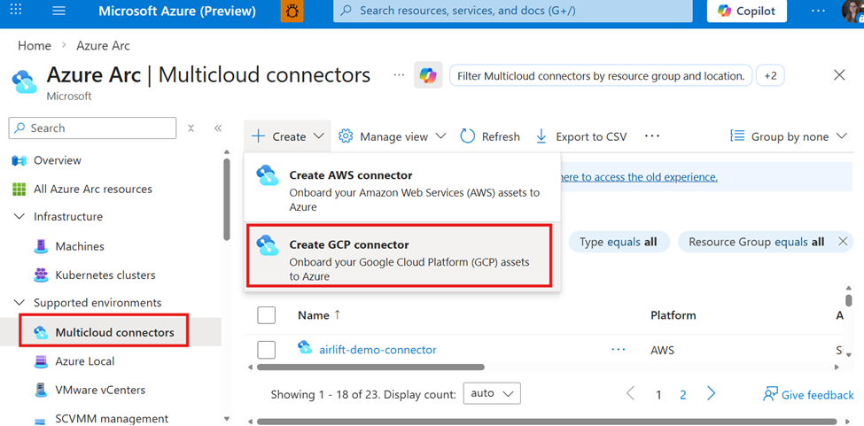Click the Refresh toolbar icon

point(468,136)
